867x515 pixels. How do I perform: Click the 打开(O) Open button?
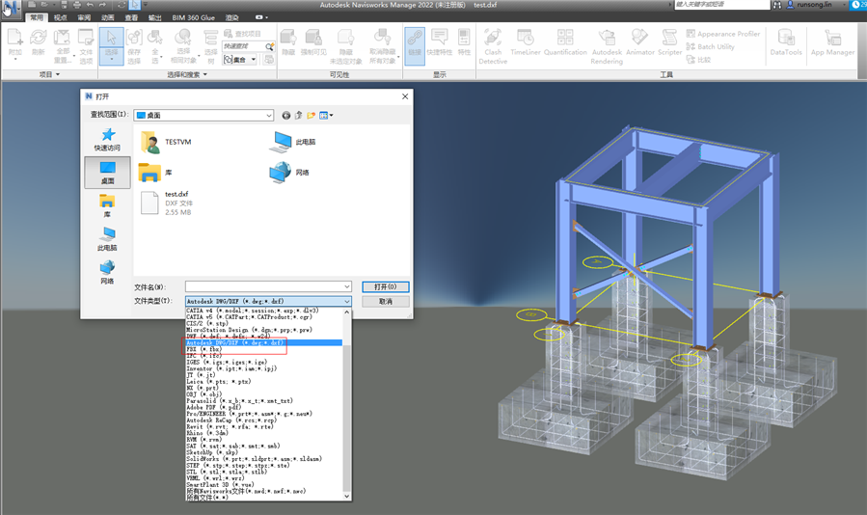pyautogui.click(x=386, y=286)
